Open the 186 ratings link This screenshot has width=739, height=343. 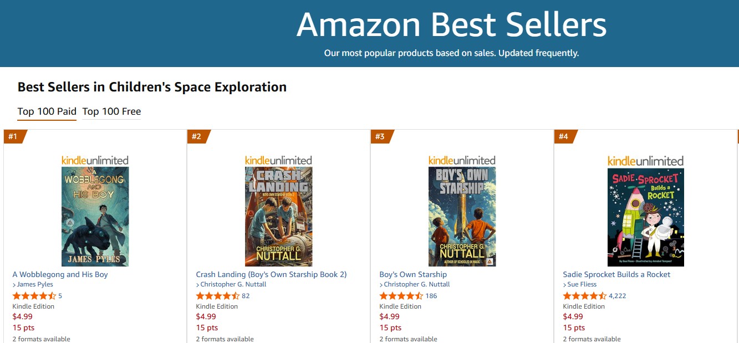click(x=431, y=296)
